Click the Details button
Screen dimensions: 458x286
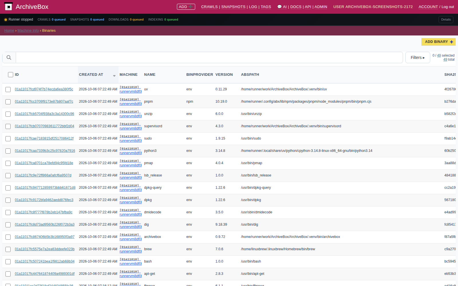point(446,19)
